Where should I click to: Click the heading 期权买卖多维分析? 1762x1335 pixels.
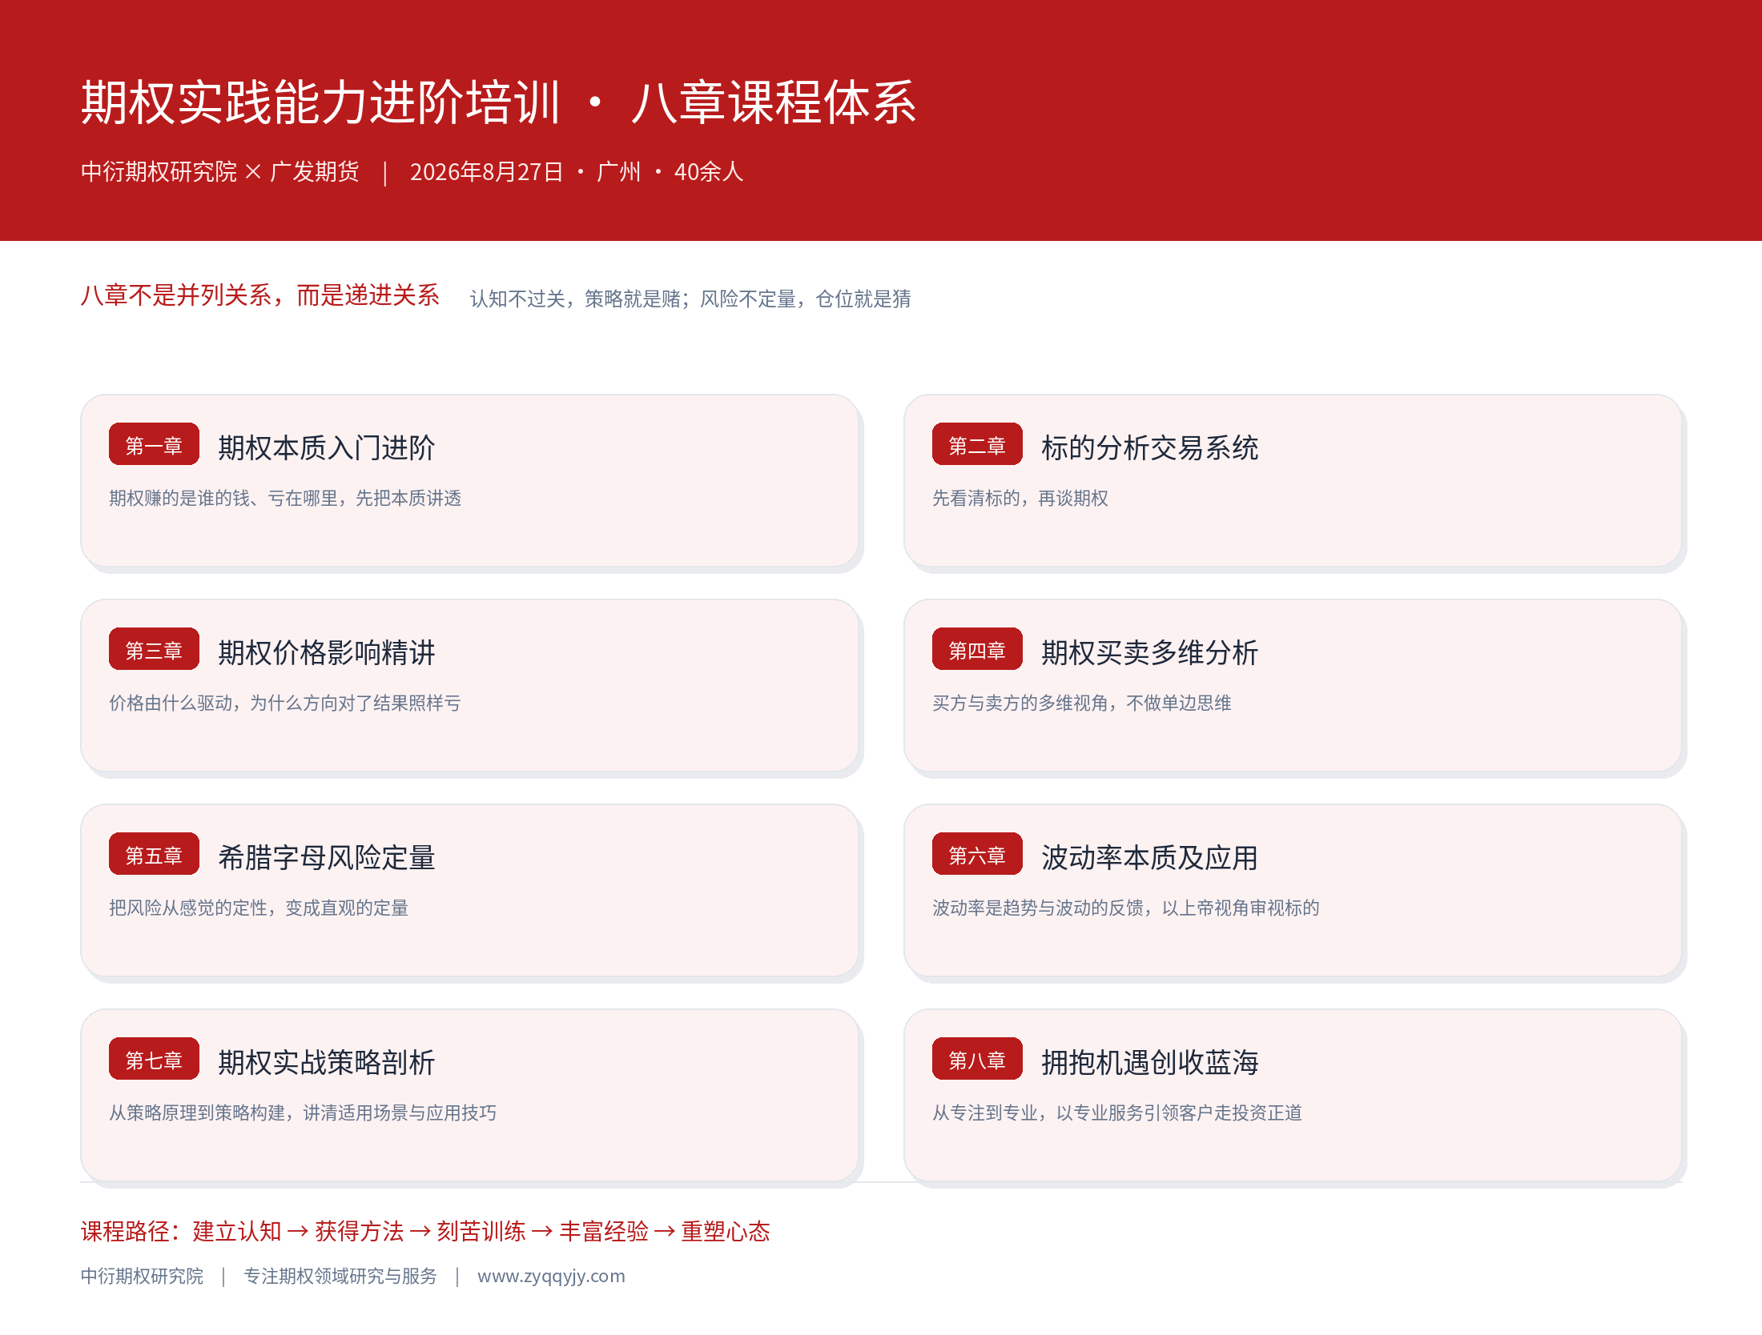tap(1150, 652)
